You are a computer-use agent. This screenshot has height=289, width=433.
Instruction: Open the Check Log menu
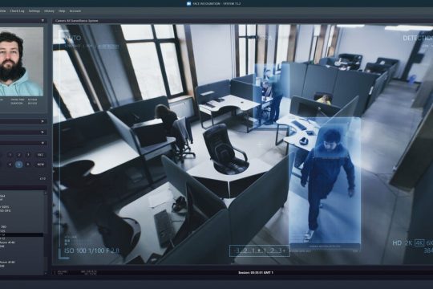17,11
